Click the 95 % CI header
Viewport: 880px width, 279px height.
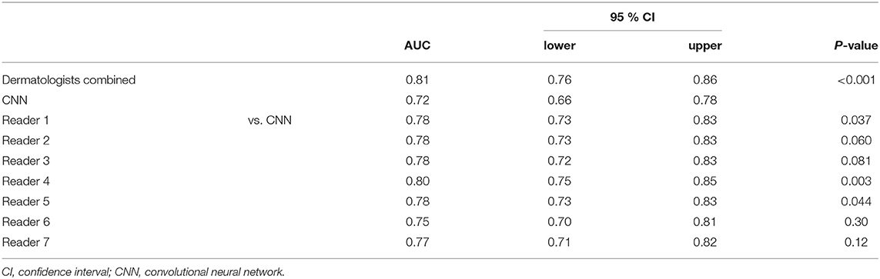coord(632,19)
